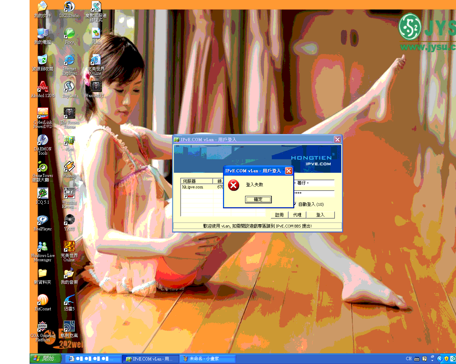Open the 開始 Start menu
The image size is (456, 364).
(x=46, y=359)
